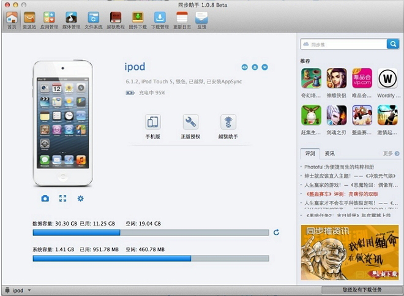Viewport: 404px width, 296px height.
Task: Open the 资源站 resource store icon
Action: 29,20
